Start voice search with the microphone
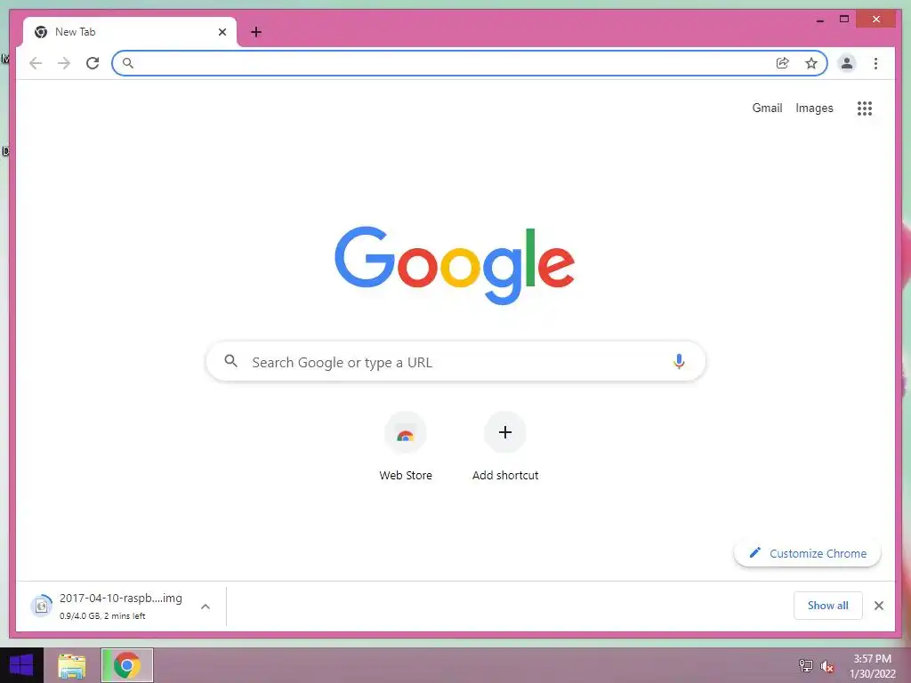This screenshot has height=683, width=911. (679, 361)
